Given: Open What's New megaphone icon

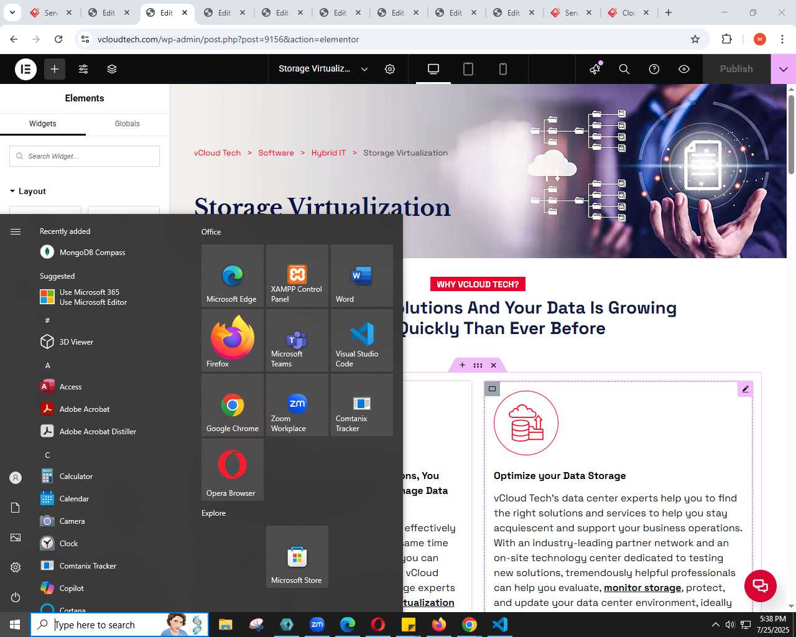Looking at the screenshot, I should point(595,69).
